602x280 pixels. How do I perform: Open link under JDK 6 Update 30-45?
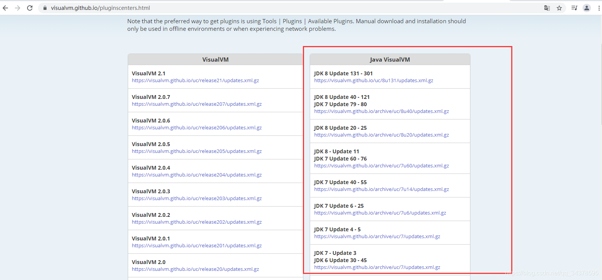coord(377,267)
